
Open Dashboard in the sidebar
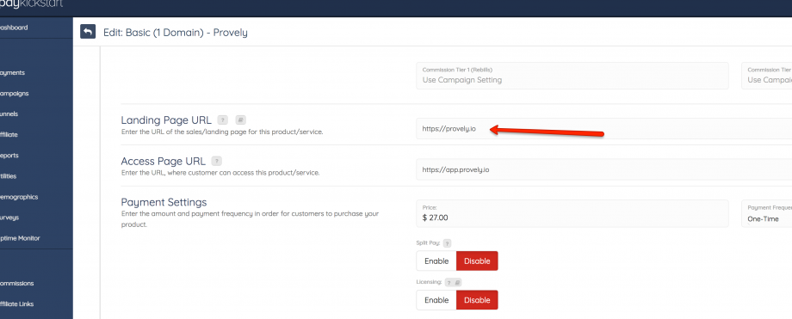click(x=14, y=28)
